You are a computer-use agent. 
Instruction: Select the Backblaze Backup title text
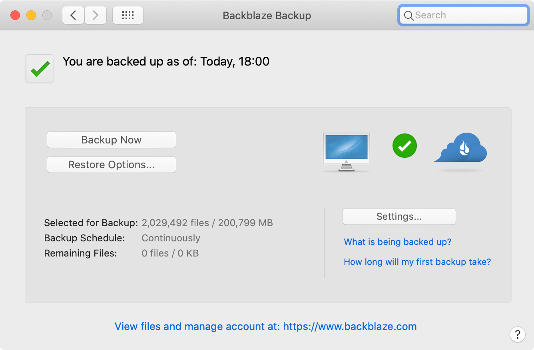point(267,16)
